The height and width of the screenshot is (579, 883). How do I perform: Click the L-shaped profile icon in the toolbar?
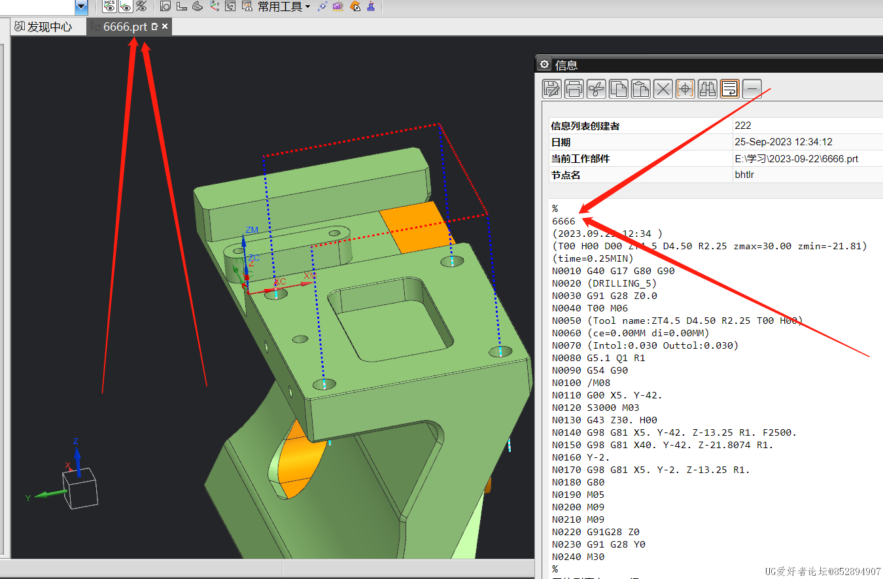(x=182, y=7)
